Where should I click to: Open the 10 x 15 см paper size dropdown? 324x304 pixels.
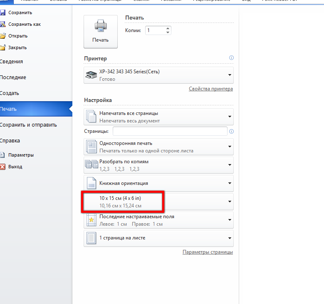[159, 202]
